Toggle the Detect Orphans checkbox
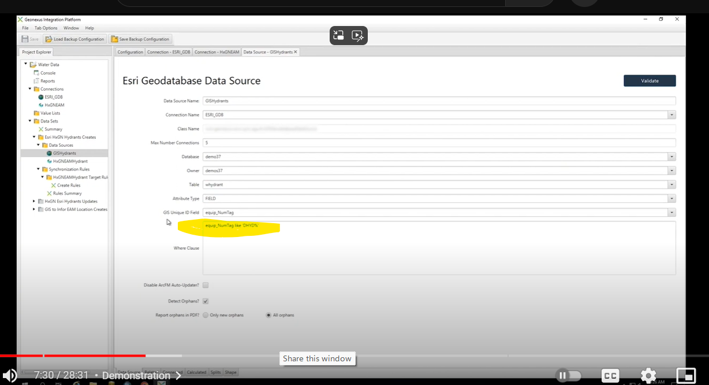 click(x=206, y=301)
